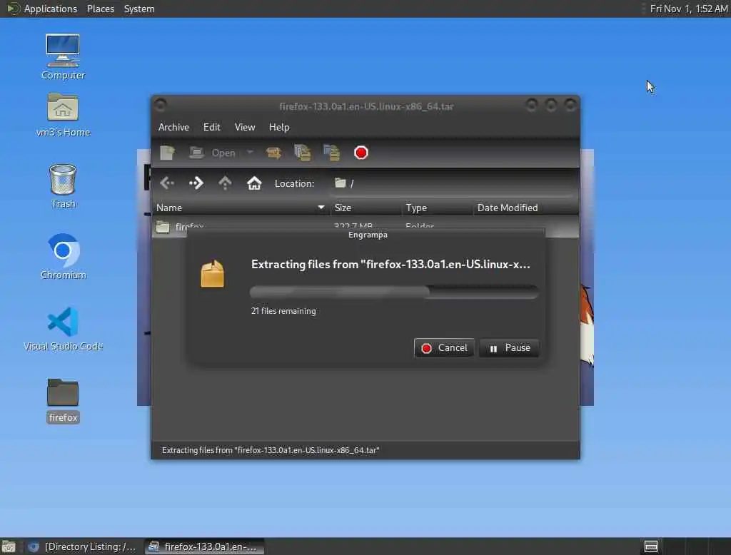The image size is (731, 555).
Task: Sort by Size column header
Action: coord(366,208)
